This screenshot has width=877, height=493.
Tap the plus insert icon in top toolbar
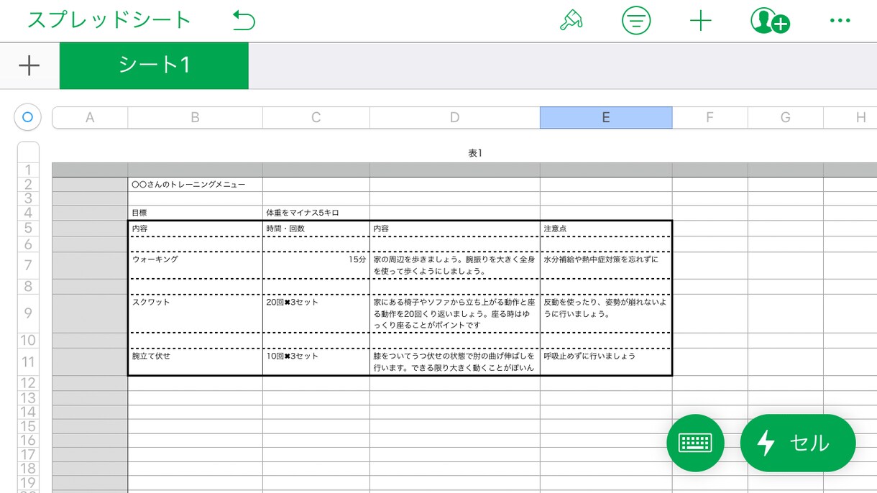click(700, 21)
